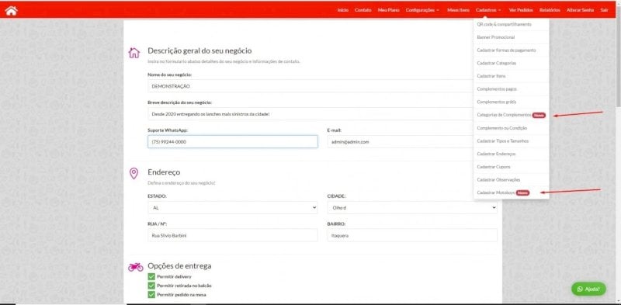Click the Descrição geral do seu negócio heading
The height and width of the screenshot is (305, 621).
[x=199, y=50]
